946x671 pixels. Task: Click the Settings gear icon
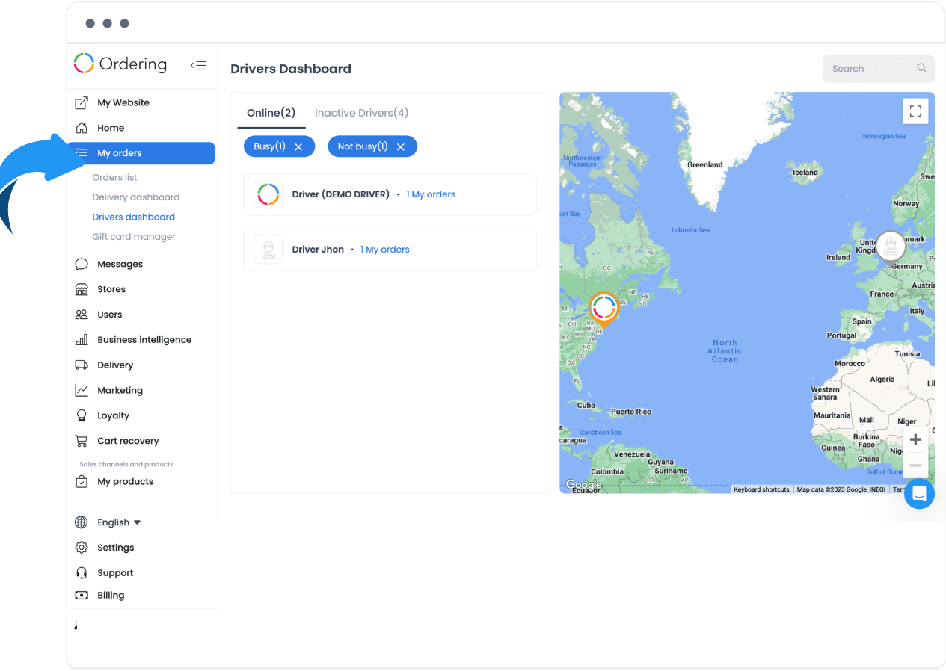pos(82,548)
